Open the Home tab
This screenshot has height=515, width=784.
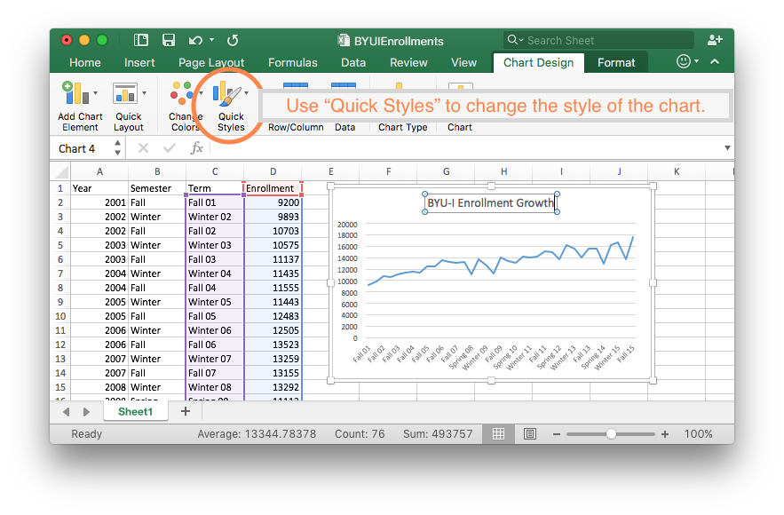[x=85, y=62]
